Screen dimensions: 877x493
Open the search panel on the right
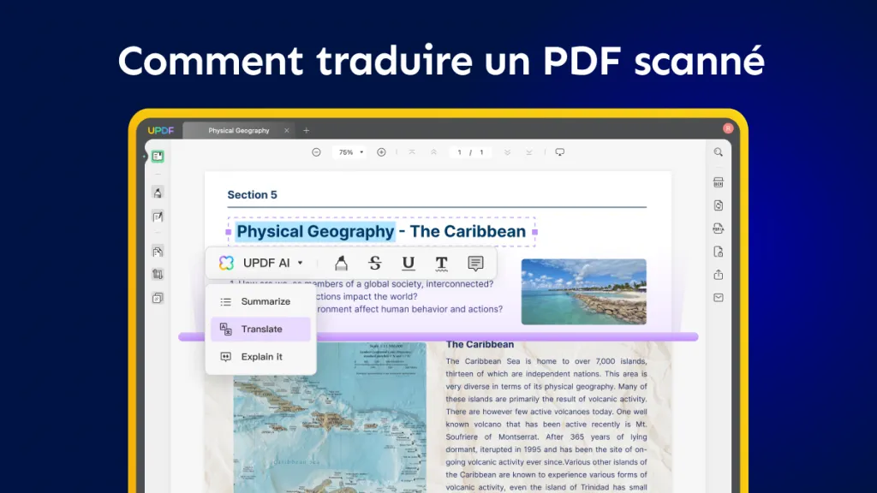(x=718, y=152)
